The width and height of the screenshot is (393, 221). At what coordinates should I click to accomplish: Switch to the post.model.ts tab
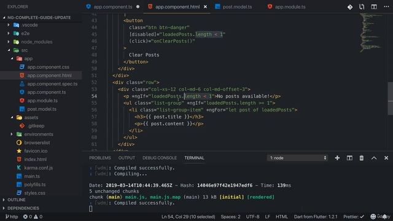click(x=237, y=7)
